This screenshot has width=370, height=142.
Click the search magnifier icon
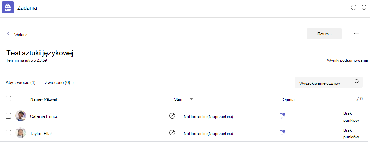[x=357, y=82]
